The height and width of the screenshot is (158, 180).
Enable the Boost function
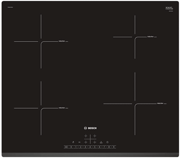click(101, 142)
